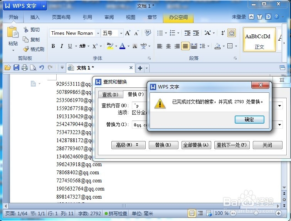Expand the font color dropdown arrow
The image size is (291, 221).
click(x=128, y=46)
